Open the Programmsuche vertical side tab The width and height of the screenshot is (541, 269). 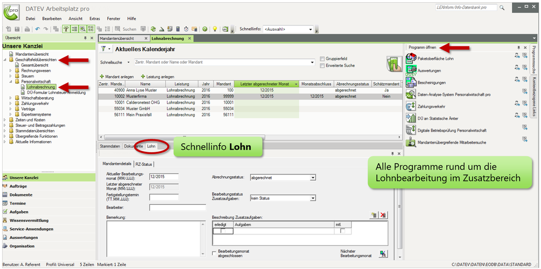[534, 59]
